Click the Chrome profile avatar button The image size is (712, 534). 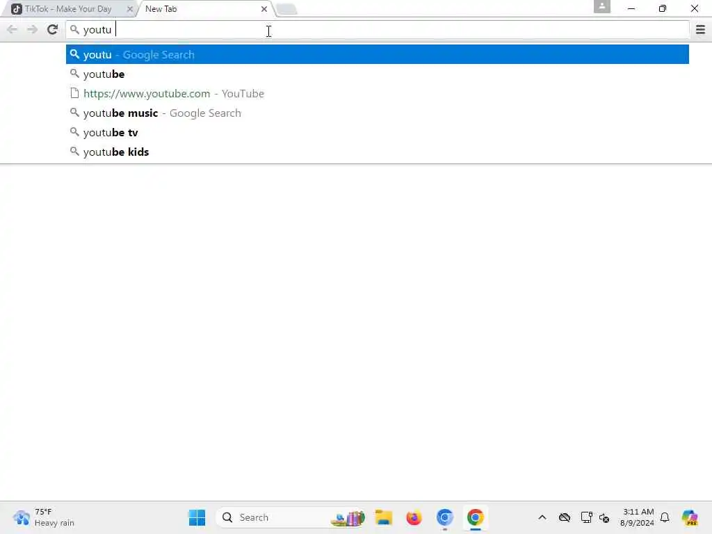point(601,6)
